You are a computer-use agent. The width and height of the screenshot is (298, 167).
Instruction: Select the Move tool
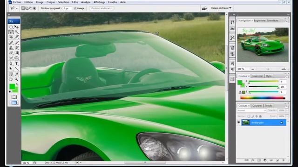(17, 27)
